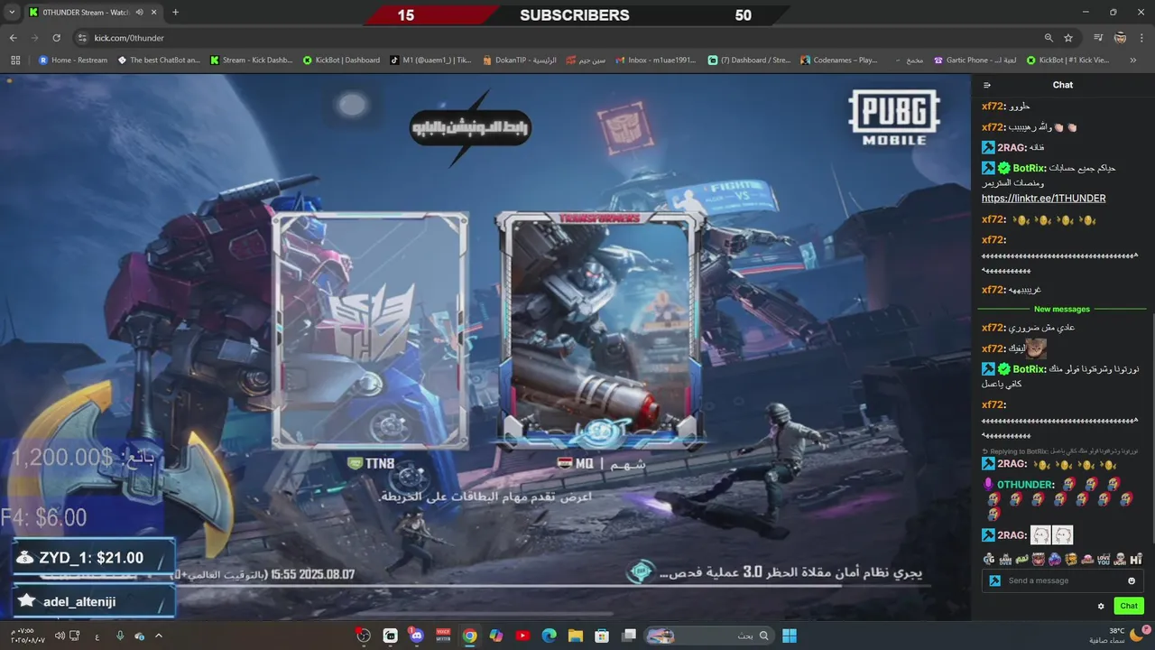This screenshot has width=1155, height=650.
Task: Open Microsoft Edge from taskbar
Action: [549, 636]
